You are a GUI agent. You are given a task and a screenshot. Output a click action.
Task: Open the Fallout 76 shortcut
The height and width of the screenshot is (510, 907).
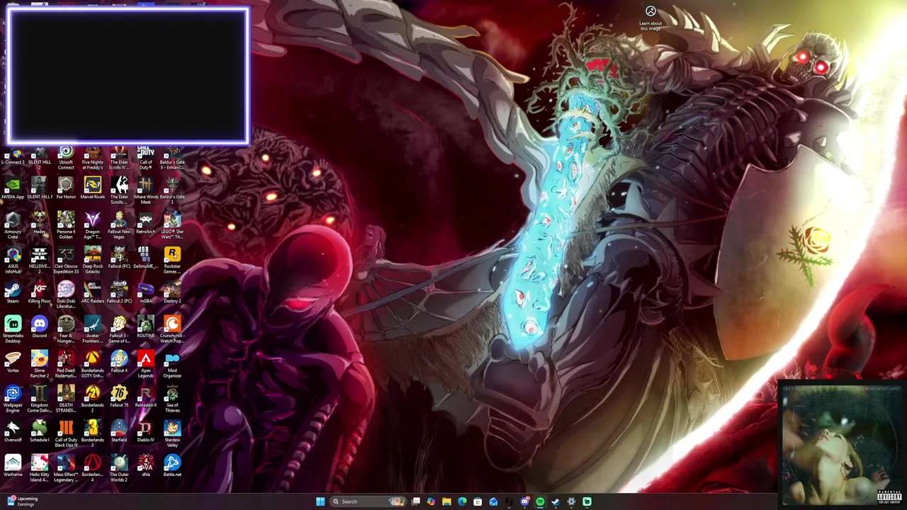coord(119,397)
